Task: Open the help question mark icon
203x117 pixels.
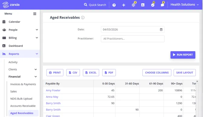Action: click(x=114, y=5)
